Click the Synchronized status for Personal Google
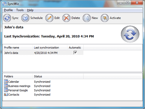This screenshot has height=109, width=145. (x=42, y=90)
